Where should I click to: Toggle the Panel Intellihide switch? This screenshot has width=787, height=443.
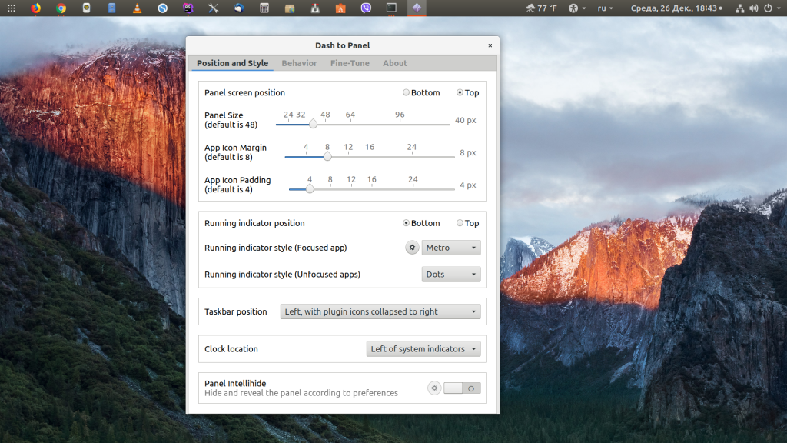[x=462, y=388]
